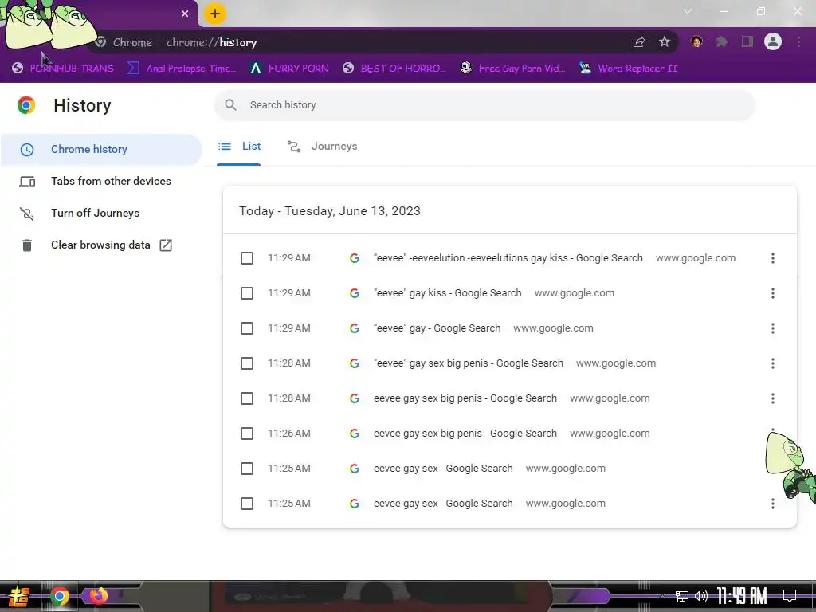
Task: Click Google favicon on "eevee" -eeveelution row
Action: [x=355, y=258]
